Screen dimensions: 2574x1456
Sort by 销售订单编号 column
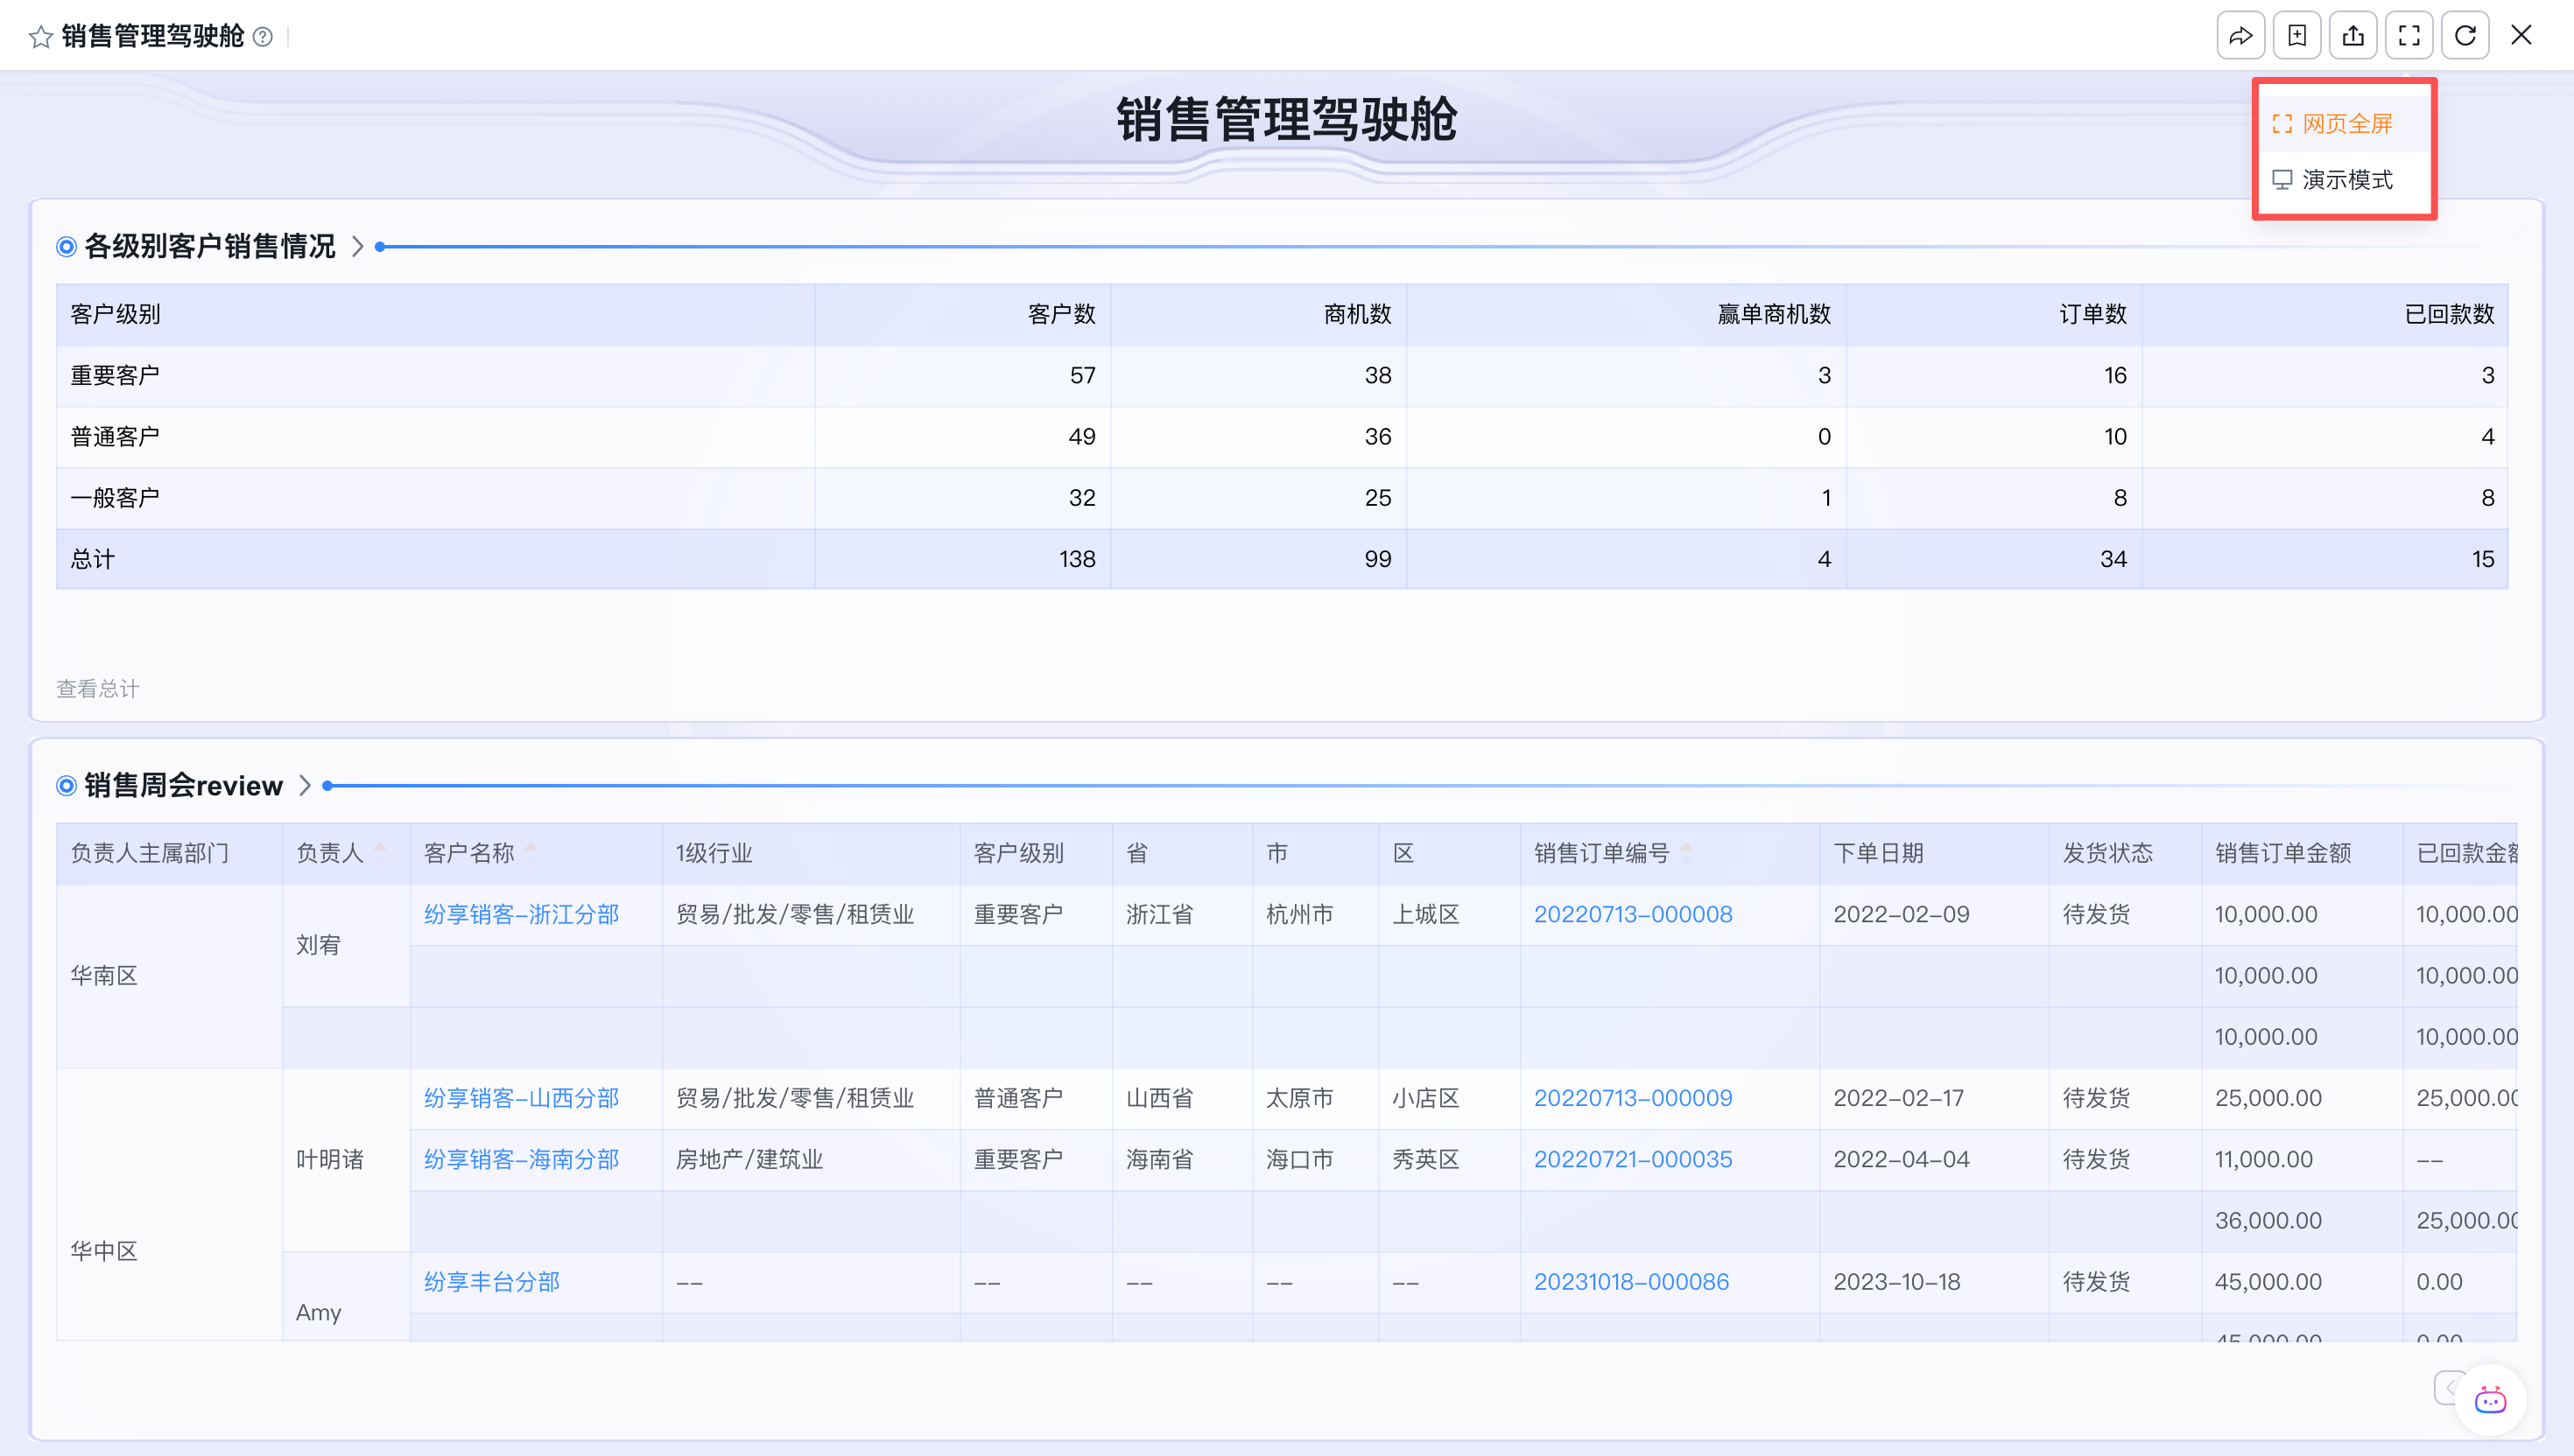1686,853
